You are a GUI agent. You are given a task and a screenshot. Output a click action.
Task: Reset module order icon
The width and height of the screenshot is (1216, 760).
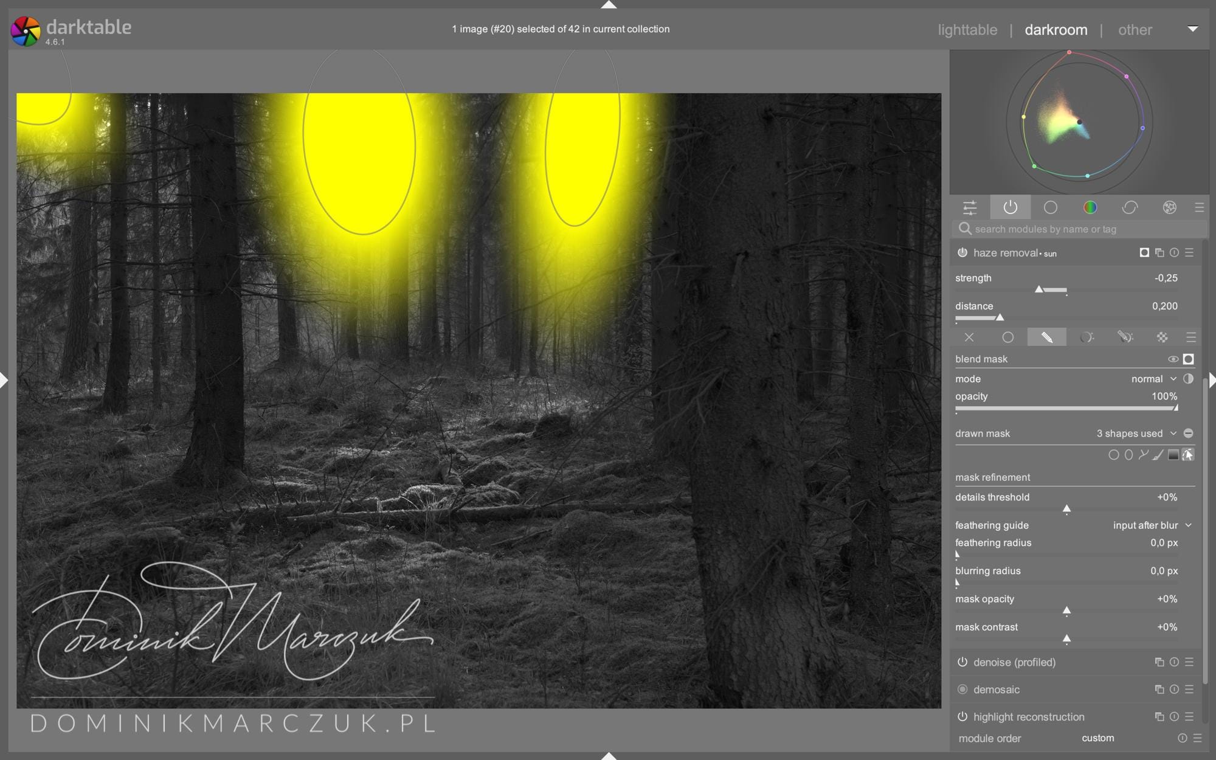pyautogui.click(x=1182, y=738)
